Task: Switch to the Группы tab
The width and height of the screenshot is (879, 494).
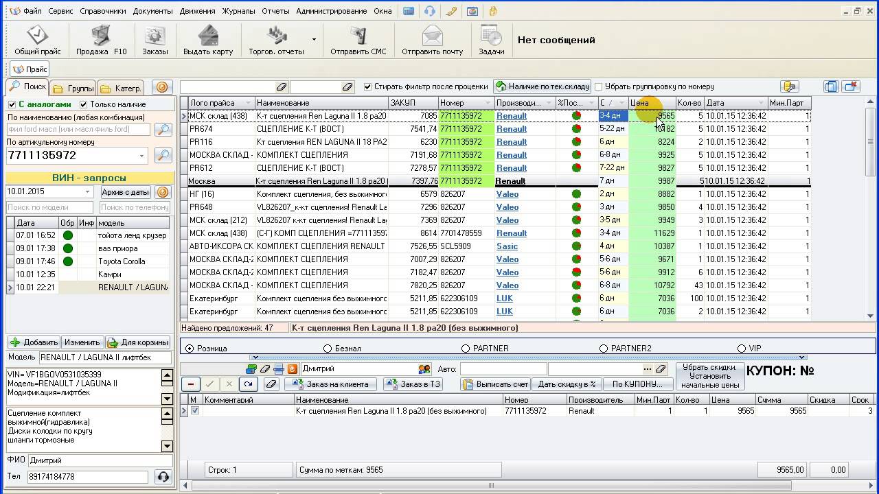Action: coord(73,88)
